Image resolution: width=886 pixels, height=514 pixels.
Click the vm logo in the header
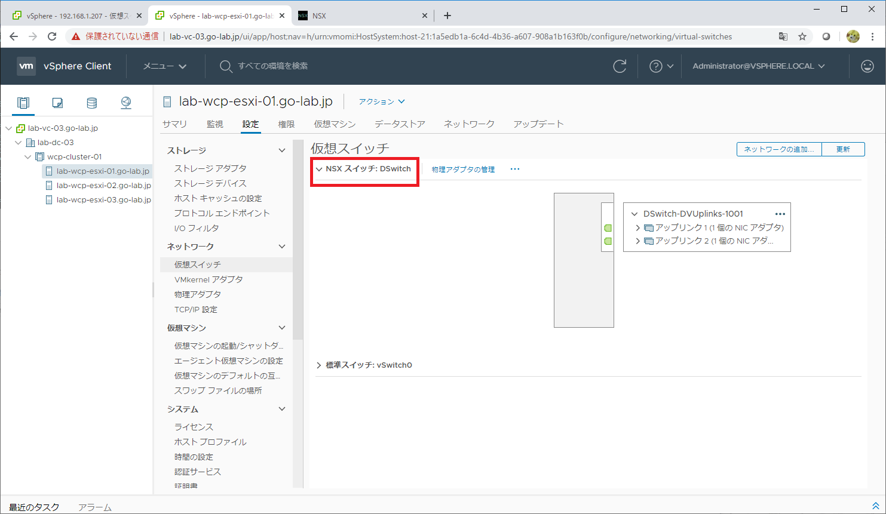tap(26, 66)
